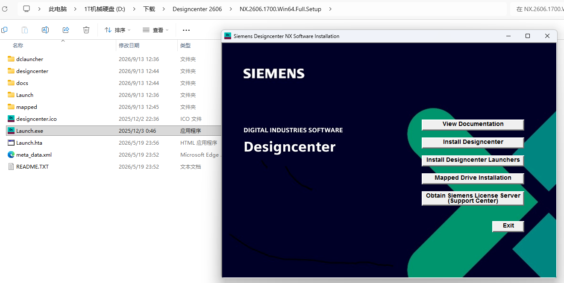Click Obtain Siemens License Server button
Image resolution: width=564 pixels, height=283 pixels.
pyautogui.click(x=473, y=198)
